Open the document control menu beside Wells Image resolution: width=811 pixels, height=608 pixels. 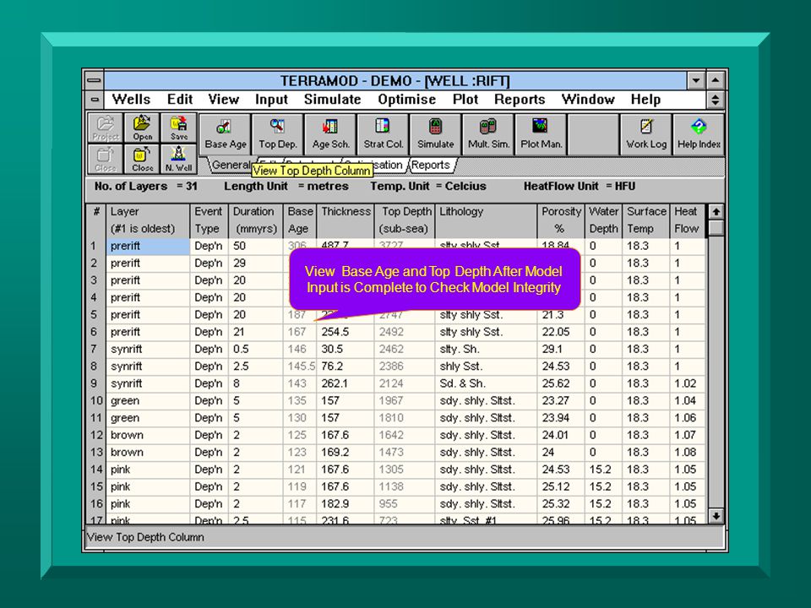tap(94, 100)
